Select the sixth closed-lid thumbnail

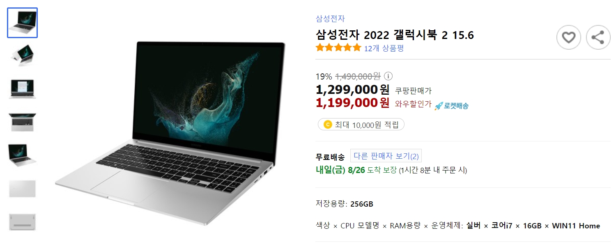tap(23, 189)
